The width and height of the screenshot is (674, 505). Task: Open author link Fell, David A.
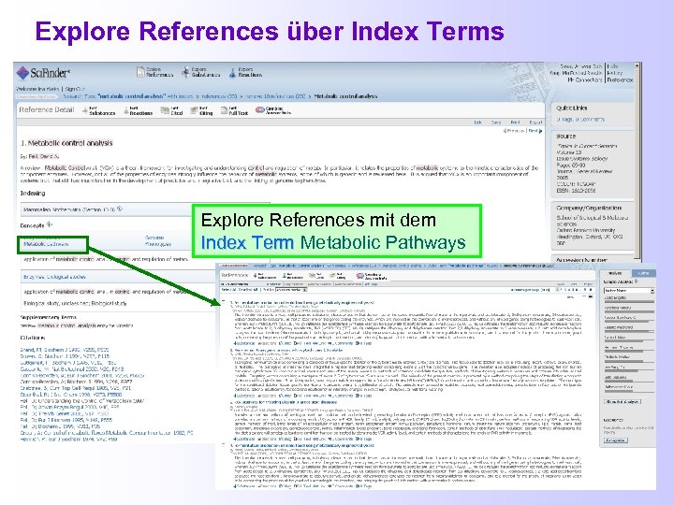point(43,156)
